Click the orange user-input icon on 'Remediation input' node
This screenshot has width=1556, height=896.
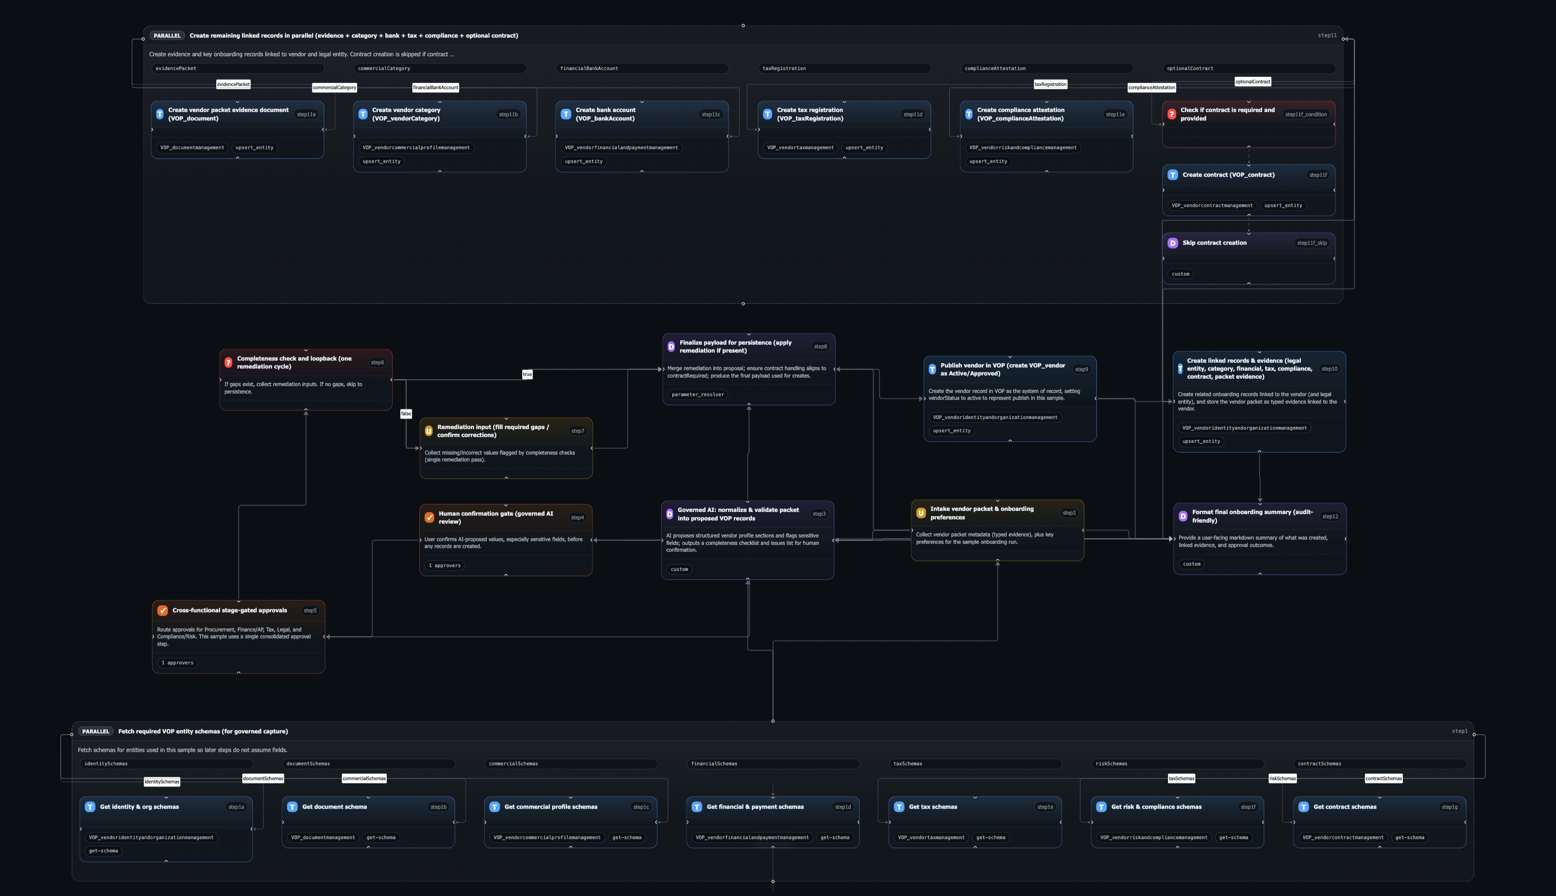[429, 431]
